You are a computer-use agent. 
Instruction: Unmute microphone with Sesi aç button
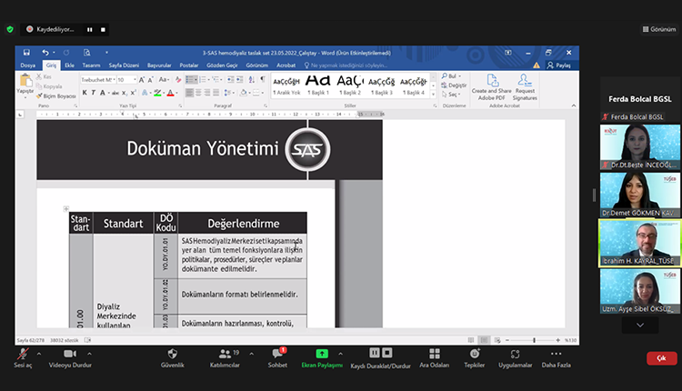[23, 353]
